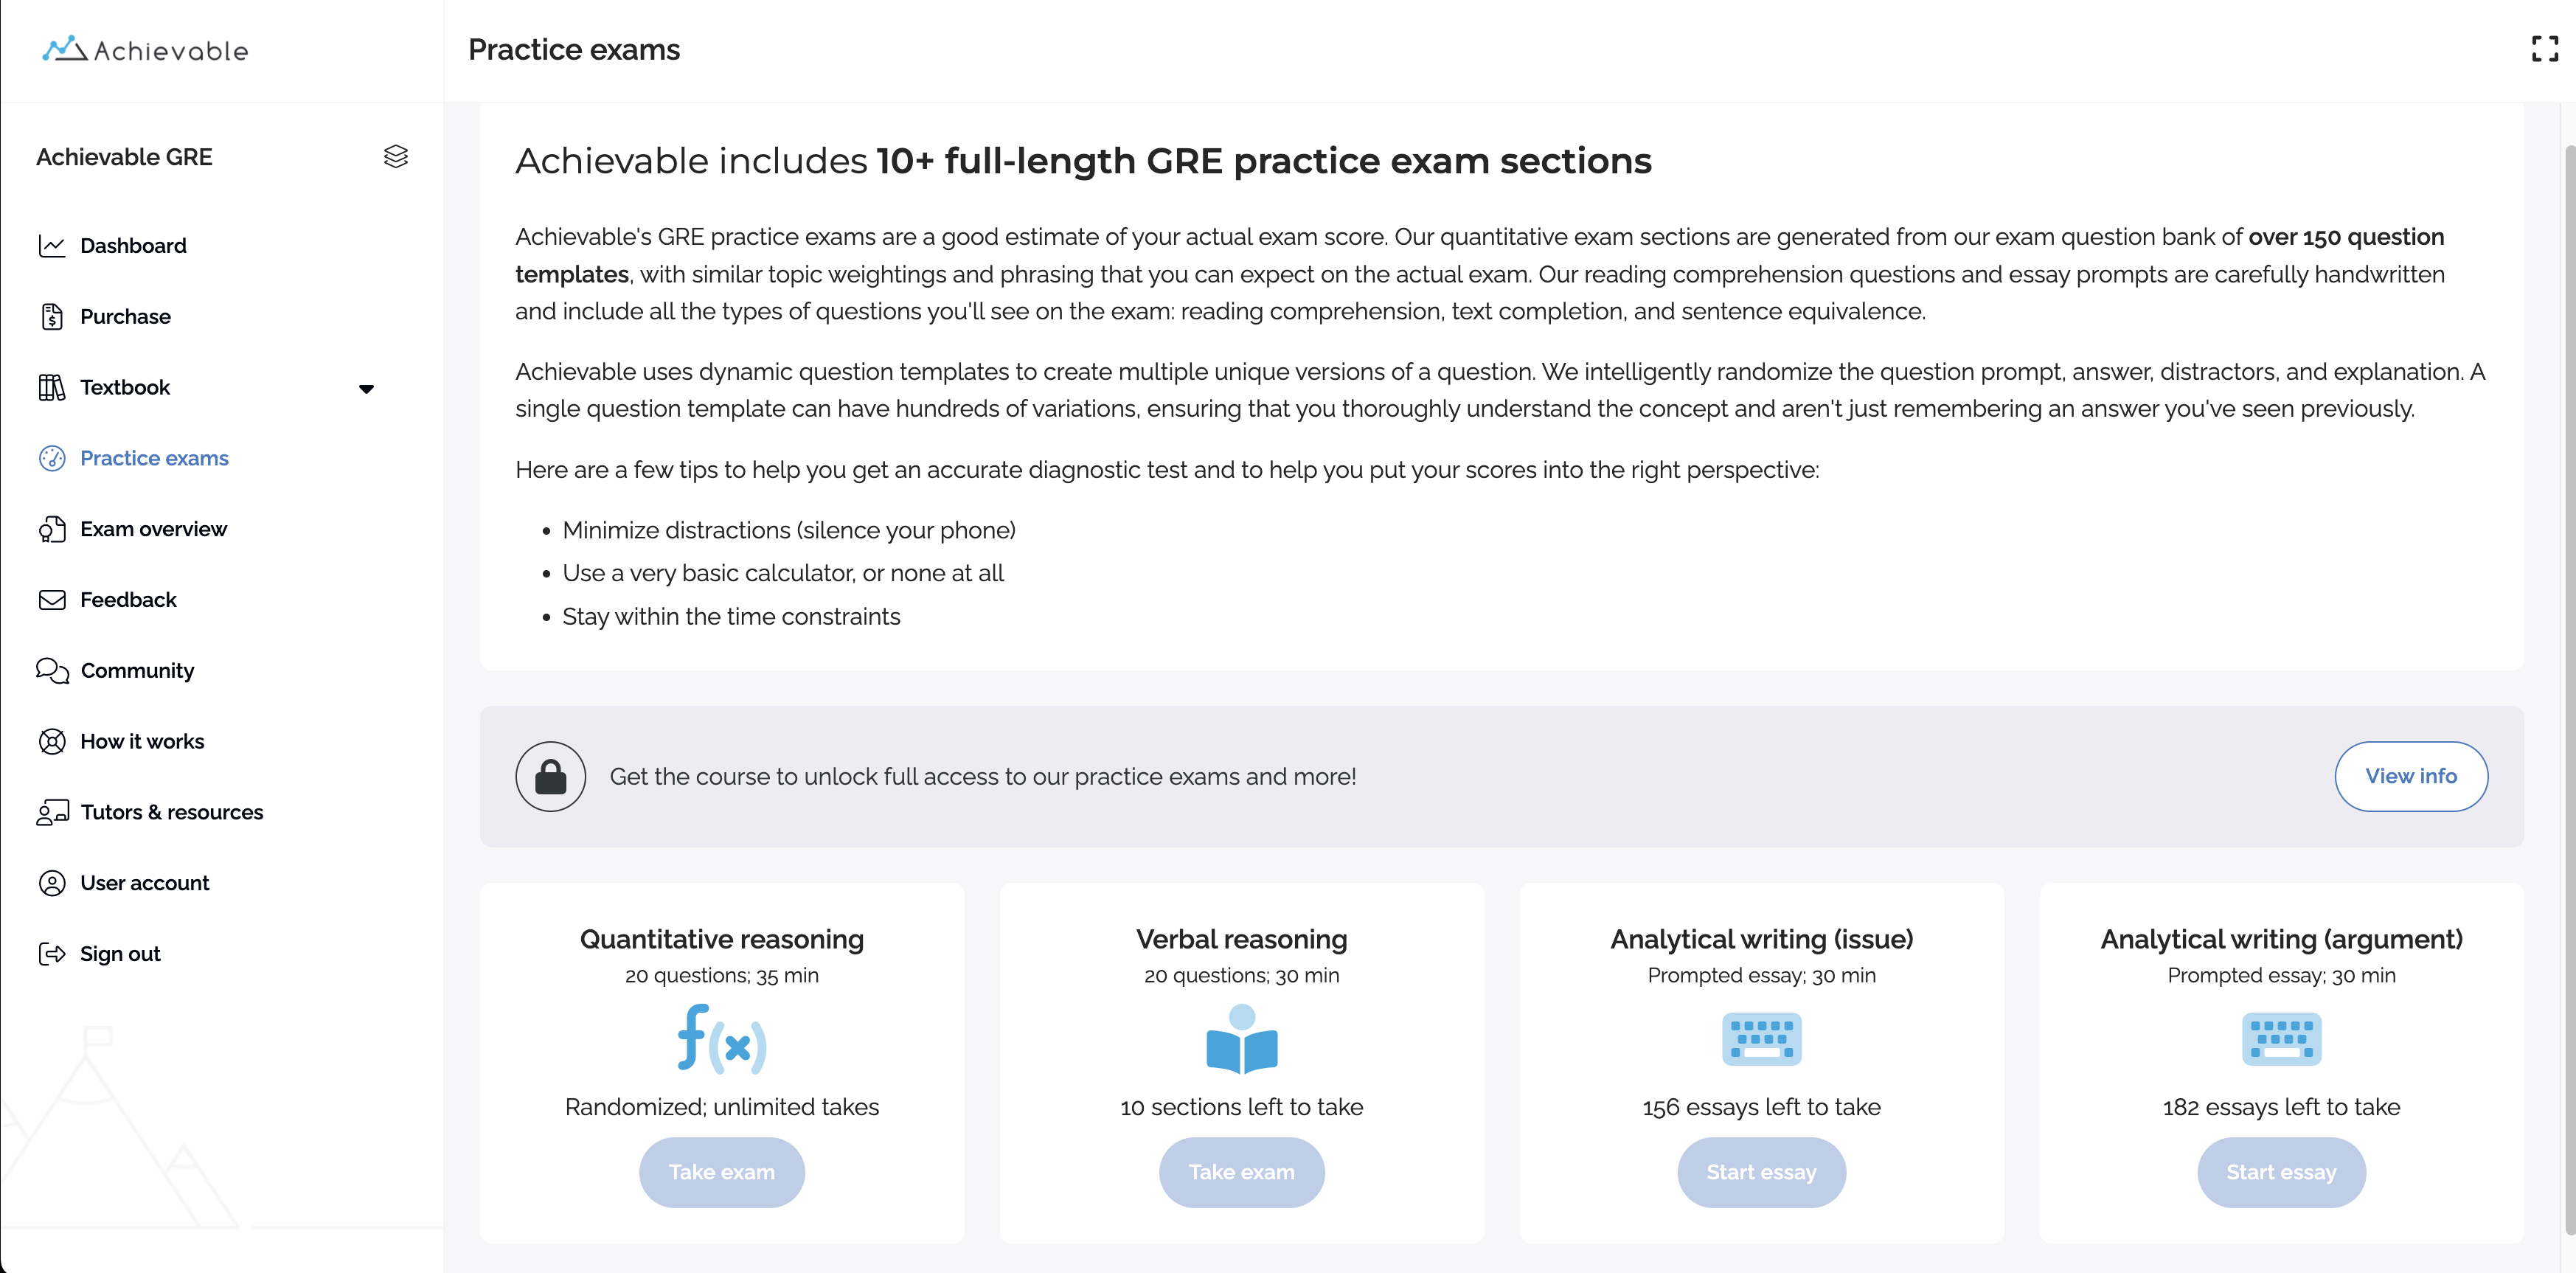Viewport: 2576px width, 1273px height.
Task: Click the Dashboard chart icon
Action: coord(52,246)
